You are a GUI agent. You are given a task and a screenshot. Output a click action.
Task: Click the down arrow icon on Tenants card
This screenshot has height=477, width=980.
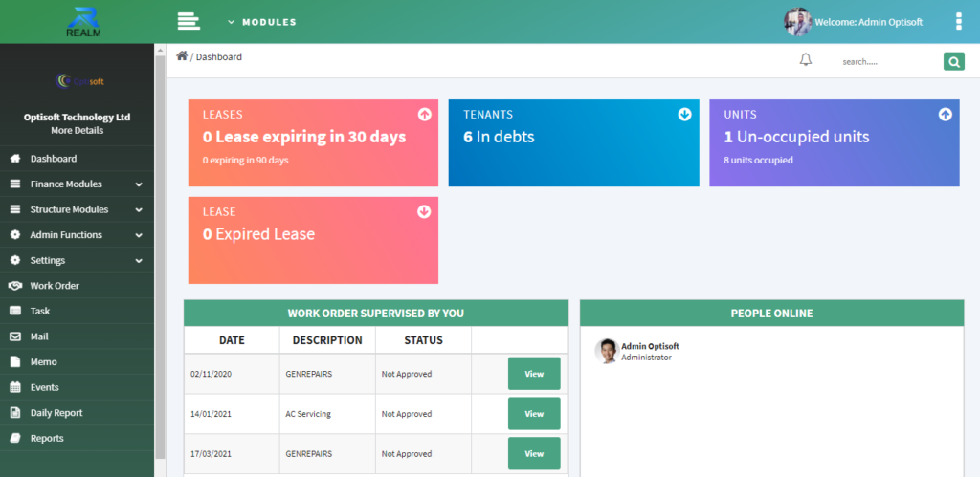(x=685, y=115)
